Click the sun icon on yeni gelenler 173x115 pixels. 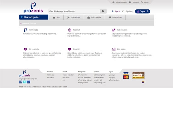coord(68,17)
